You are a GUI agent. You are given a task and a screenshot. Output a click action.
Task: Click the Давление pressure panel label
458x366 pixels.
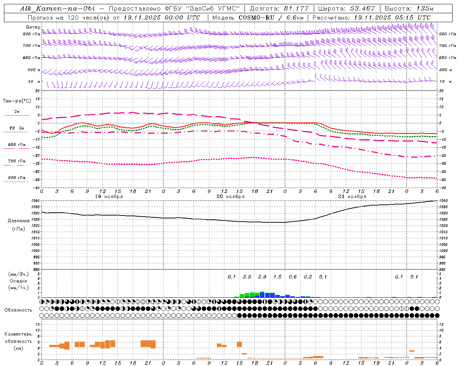point(19,221)
